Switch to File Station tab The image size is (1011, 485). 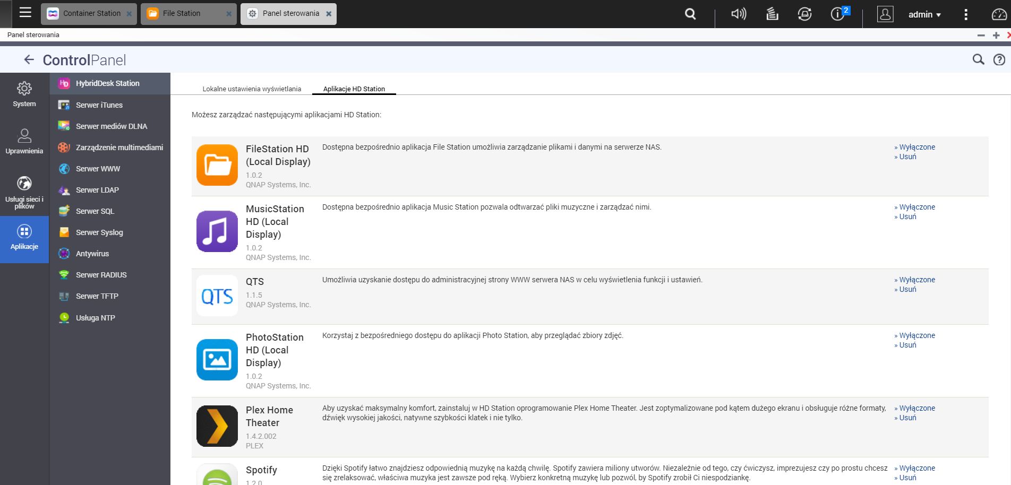(x=189, y=14)
